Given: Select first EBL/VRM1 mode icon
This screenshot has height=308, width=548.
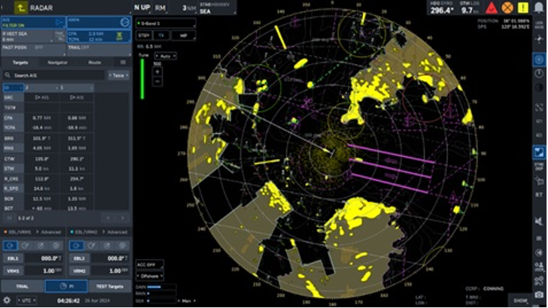Looking at the screenshot, I should coord(10,245).
